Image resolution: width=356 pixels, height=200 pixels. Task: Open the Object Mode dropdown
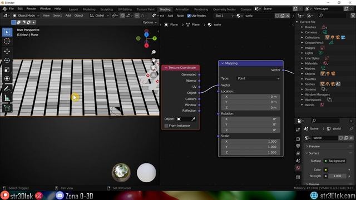26,16
